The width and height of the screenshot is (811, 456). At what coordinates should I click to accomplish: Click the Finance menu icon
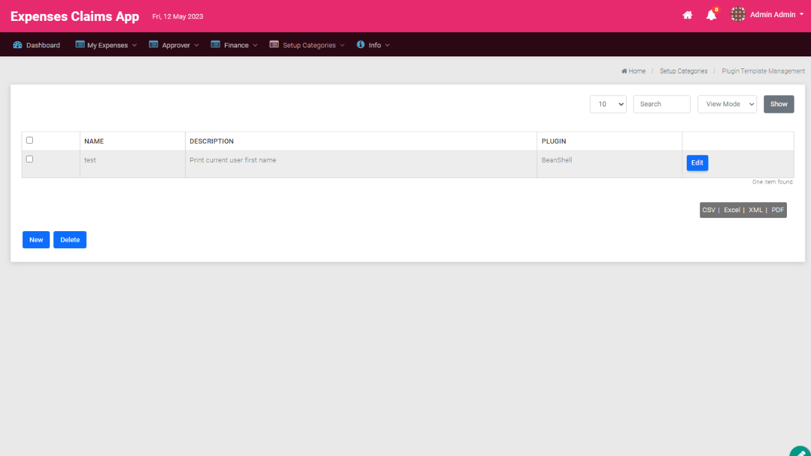click(x=215, y=44)
